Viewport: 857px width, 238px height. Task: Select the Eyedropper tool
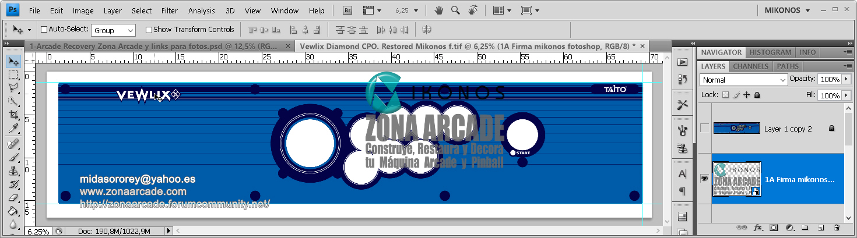(13, 129)
